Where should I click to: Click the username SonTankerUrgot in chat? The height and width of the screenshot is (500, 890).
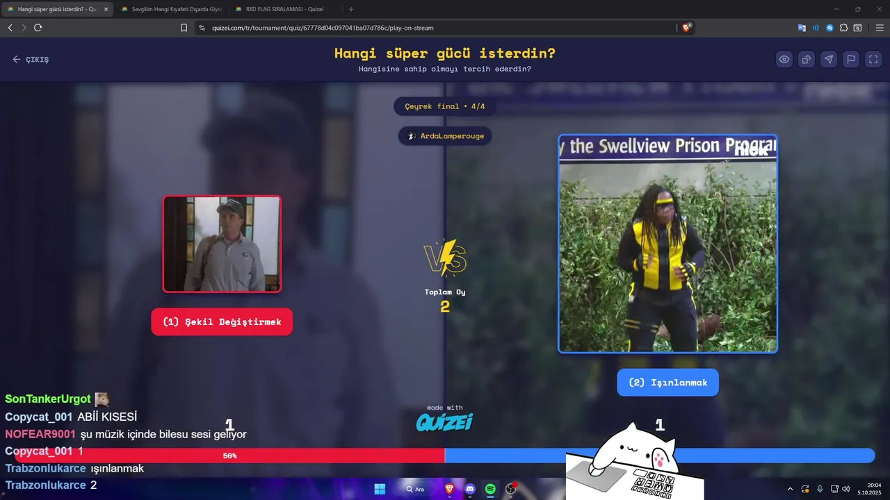click(x=48, y=399)
